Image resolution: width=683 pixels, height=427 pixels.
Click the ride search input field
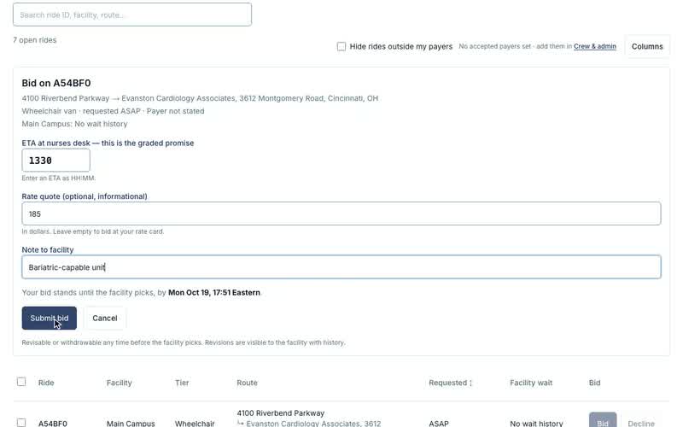[132, 15]
